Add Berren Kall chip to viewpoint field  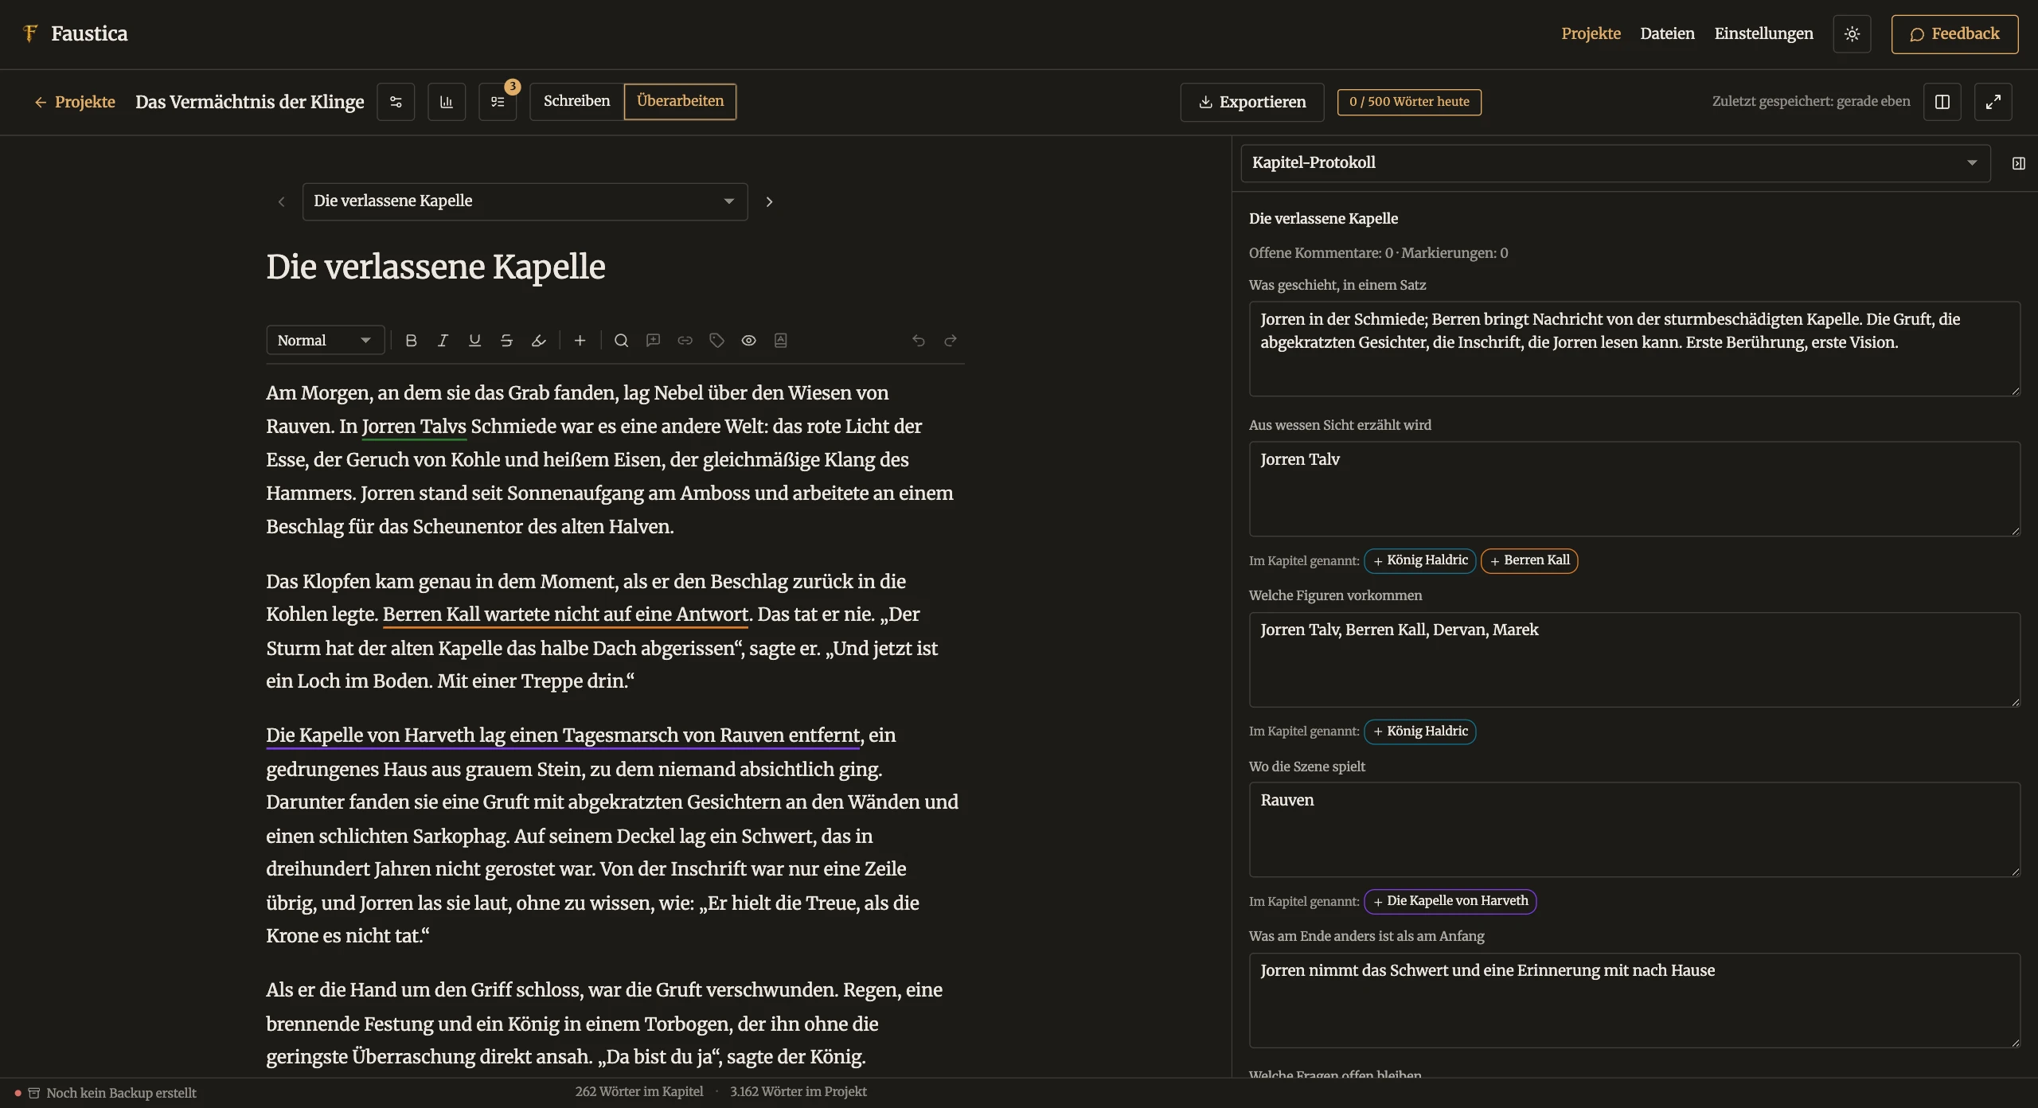pyautogui.click(x=1529, y=560)
